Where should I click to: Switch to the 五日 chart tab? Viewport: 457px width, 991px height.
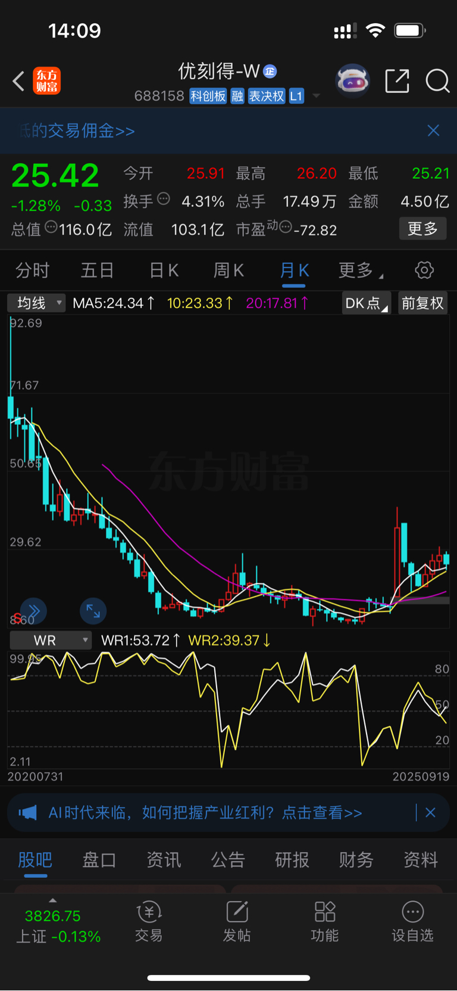coord(97,271)
